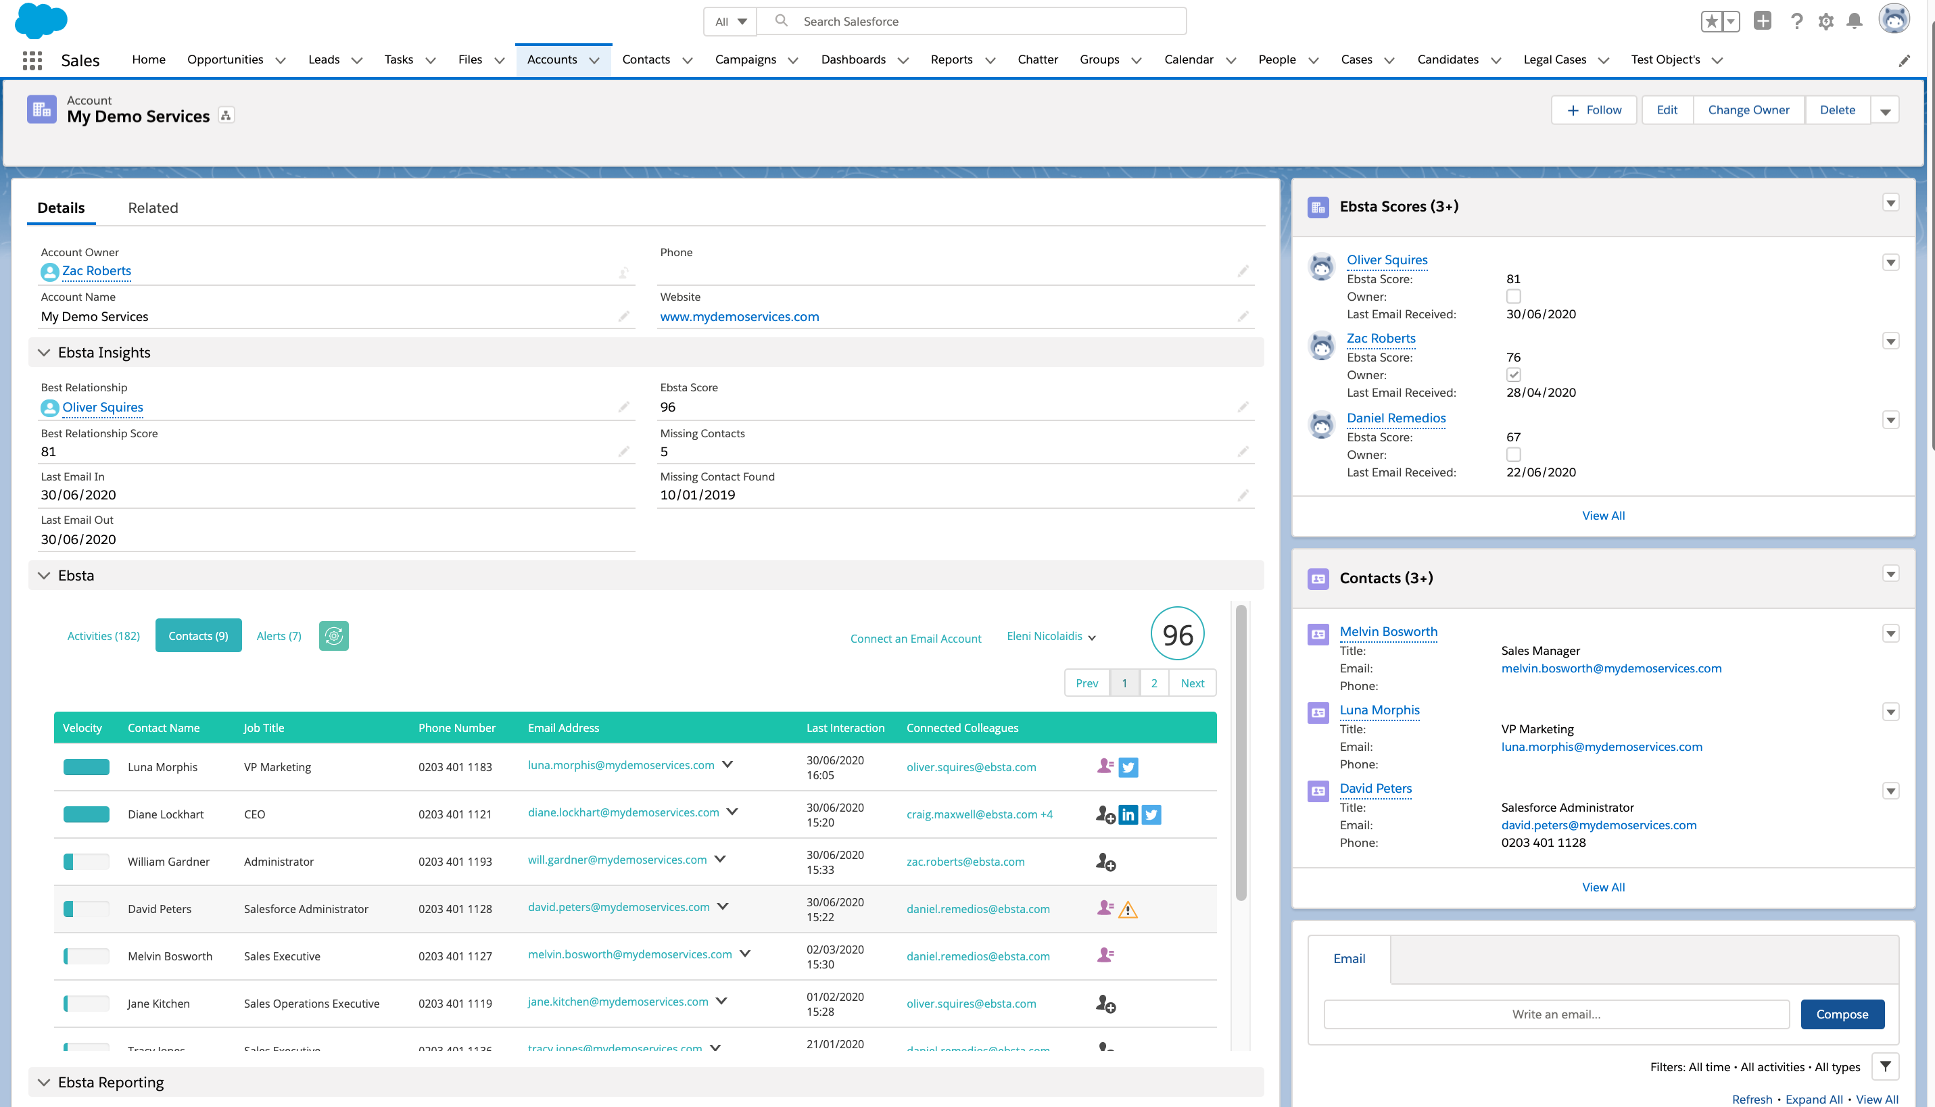The image size is (1935, 1107).
Task: Open the Alerts (7) tab
Action: click(x=279, y=637)
